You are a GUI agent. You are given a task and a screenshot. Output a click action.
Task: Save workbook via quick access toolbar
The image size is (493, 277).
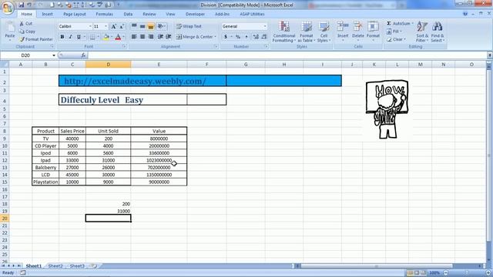tap(21, 5)
